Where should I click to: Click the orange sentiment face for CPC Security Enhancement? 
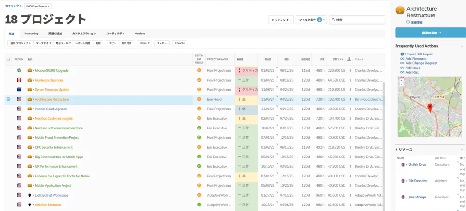click(199, 147)
